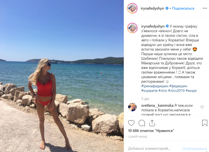Open svetlana__kaminska username link
Viewport: 209px width, 152px height.
tap(157, 106)
